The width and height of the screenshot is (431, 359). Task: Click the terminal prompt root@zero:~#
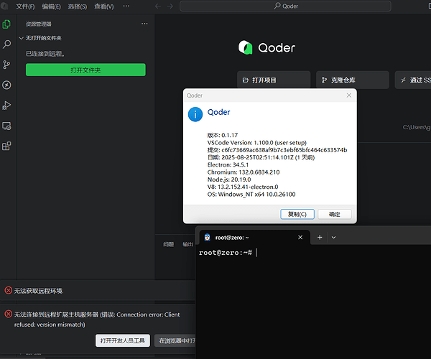(x=226, y=253)
